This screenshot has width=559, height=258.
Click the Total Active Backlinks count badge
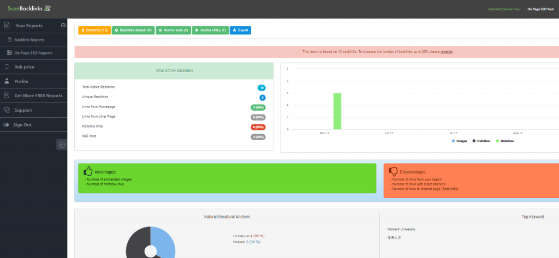click(261, 88)
